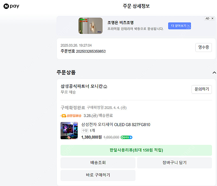This screenshot has width=217, height=186.
Task: Click the Npay plus badge
Action: pos(126,137)
